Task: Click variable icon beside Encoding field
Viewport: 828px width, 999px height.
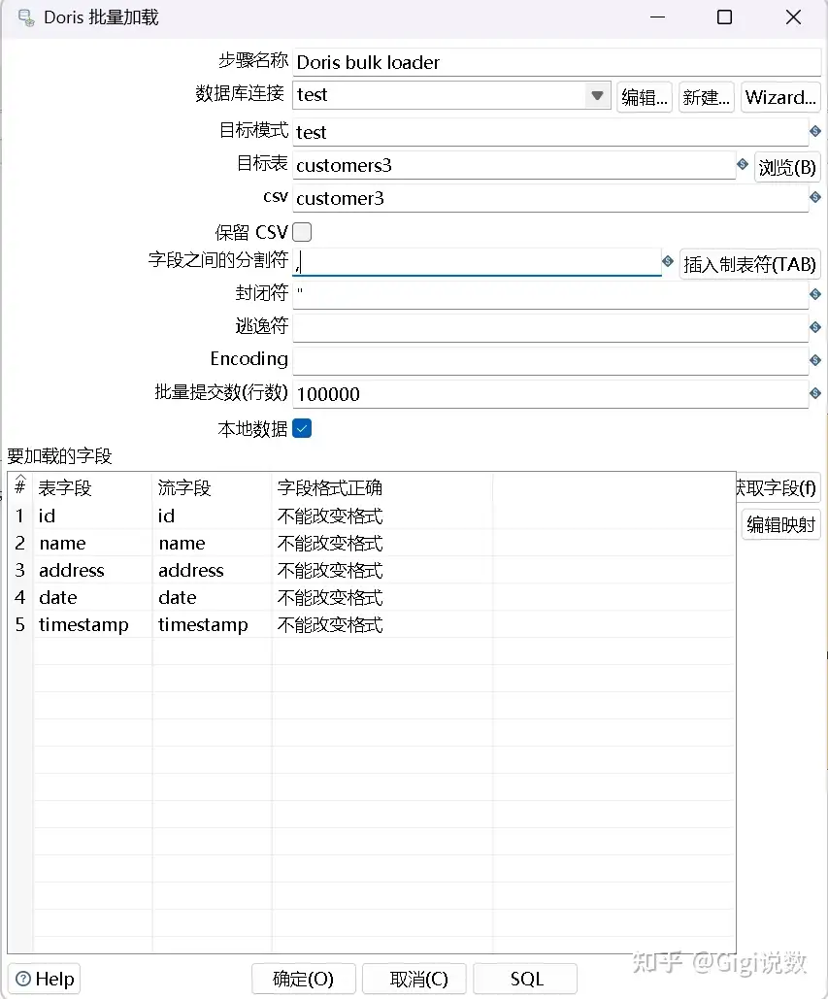Action: point(815,360)
